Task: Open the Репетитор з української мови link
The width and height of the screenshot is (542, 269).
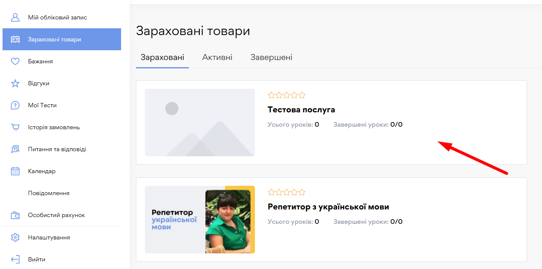Action: click(x=328, y=207)
